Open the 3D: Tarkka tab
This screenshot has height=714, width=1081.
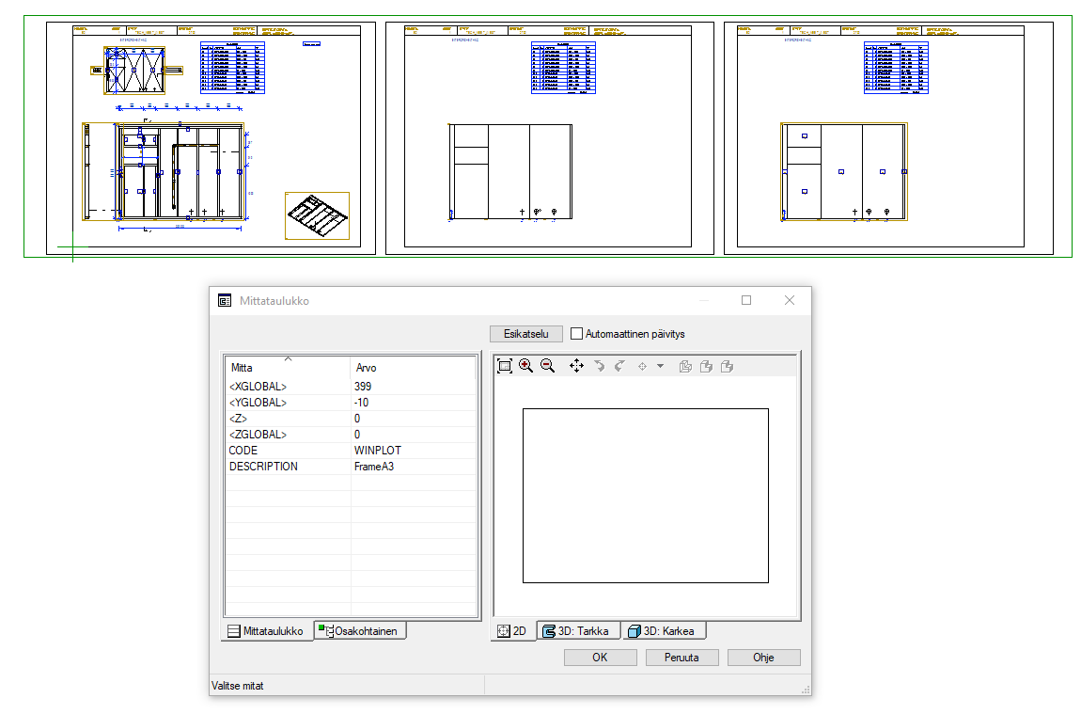pyautogui.click(x=577, y=631)
